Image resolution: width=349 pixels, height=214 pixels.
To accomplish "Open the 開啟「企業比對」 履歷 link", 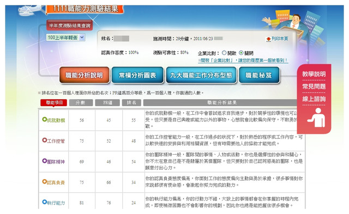I will point(243,60).
